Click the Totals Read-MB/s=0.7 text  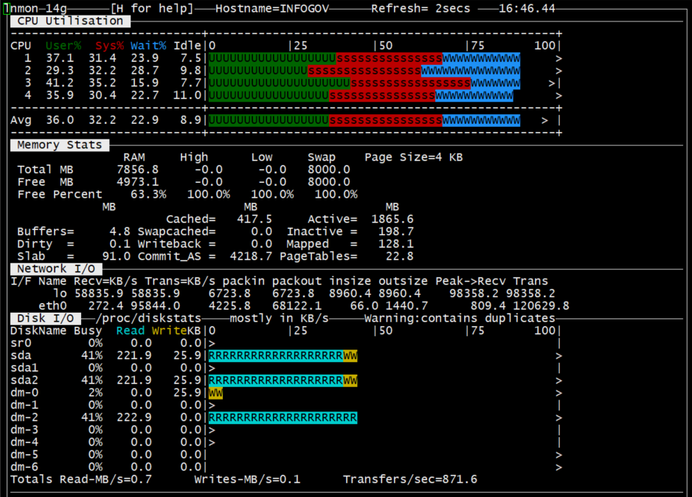click(81, 479)
